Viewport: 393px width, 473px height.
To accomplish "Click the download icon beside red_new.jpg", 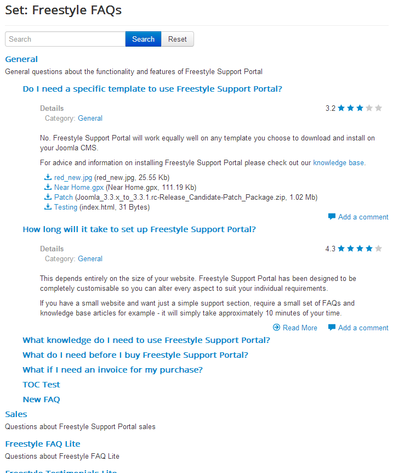I will coord(48,177).
